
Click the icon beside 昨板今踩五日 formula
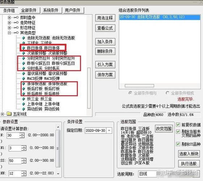point(24,63)
